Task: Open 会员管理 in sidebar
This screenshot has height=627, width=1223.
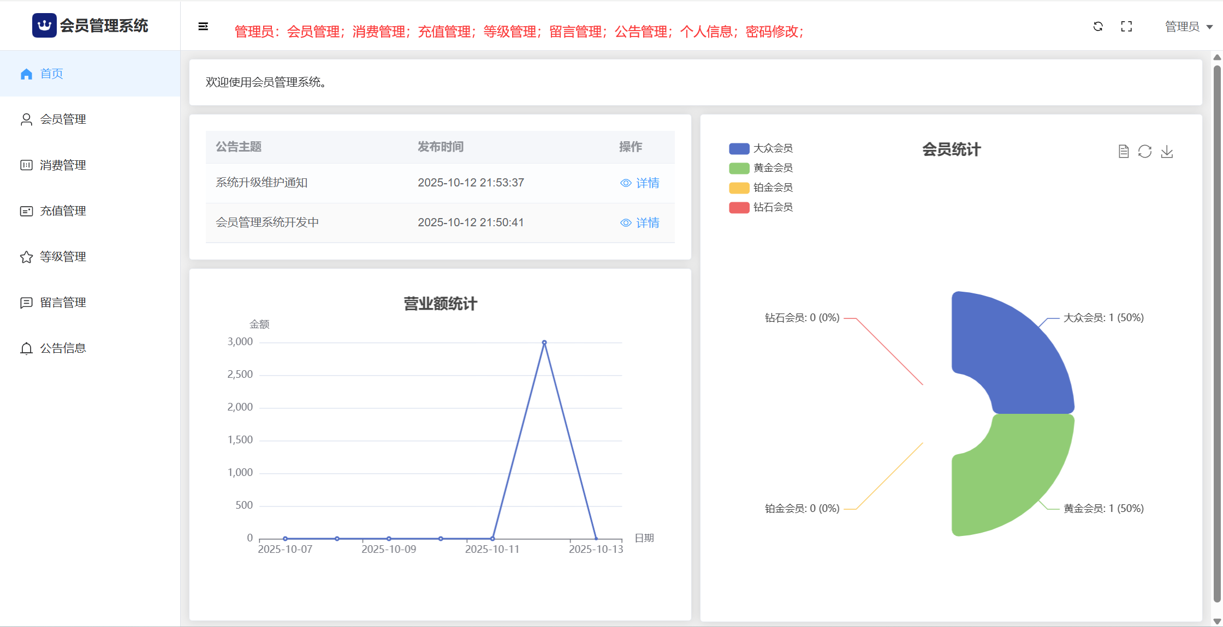Action: tap(63, 119)
